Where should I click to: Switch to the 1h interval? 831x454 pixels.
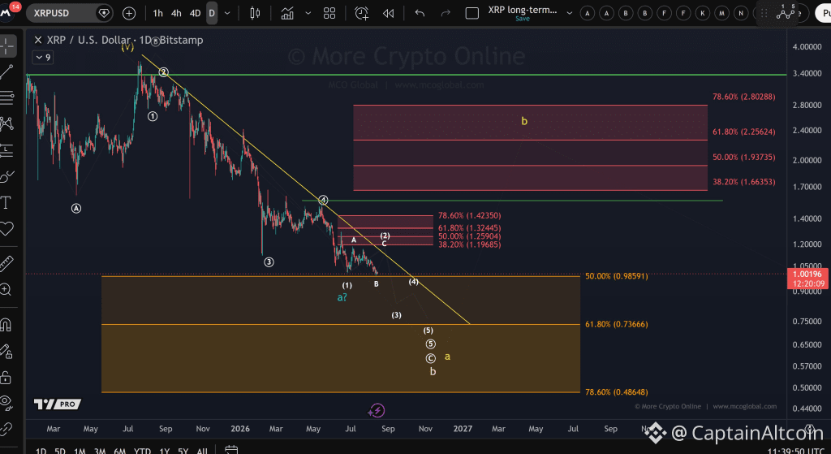[158, 13]
